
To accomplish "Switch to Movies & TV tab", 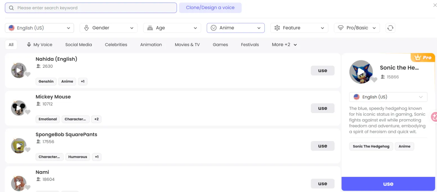I will 187,45.
